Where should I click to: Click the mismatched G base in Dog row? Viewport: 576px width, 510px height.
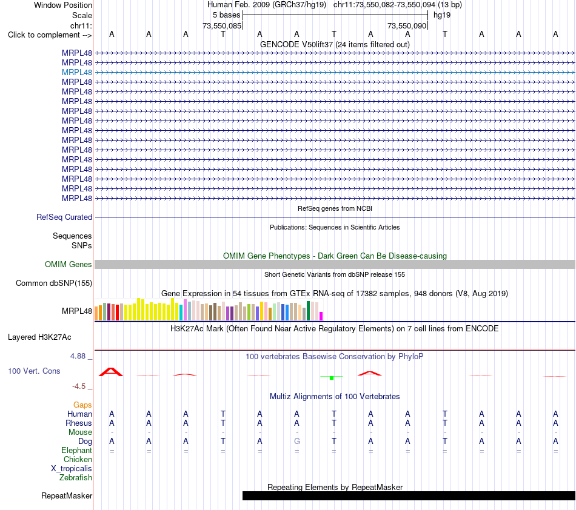point(297,441)
